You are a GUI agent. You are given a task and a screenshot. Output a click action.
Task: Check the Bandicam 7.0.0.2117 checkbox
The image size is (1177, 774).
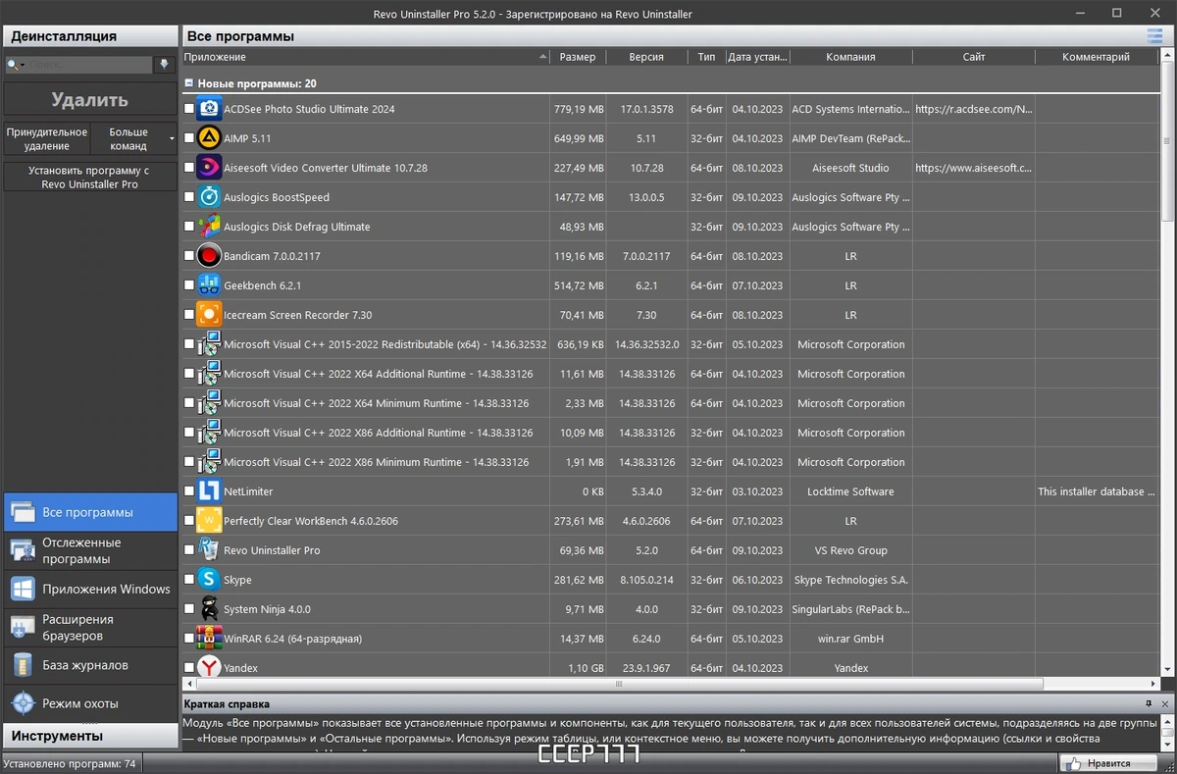(x=189, y=256)
